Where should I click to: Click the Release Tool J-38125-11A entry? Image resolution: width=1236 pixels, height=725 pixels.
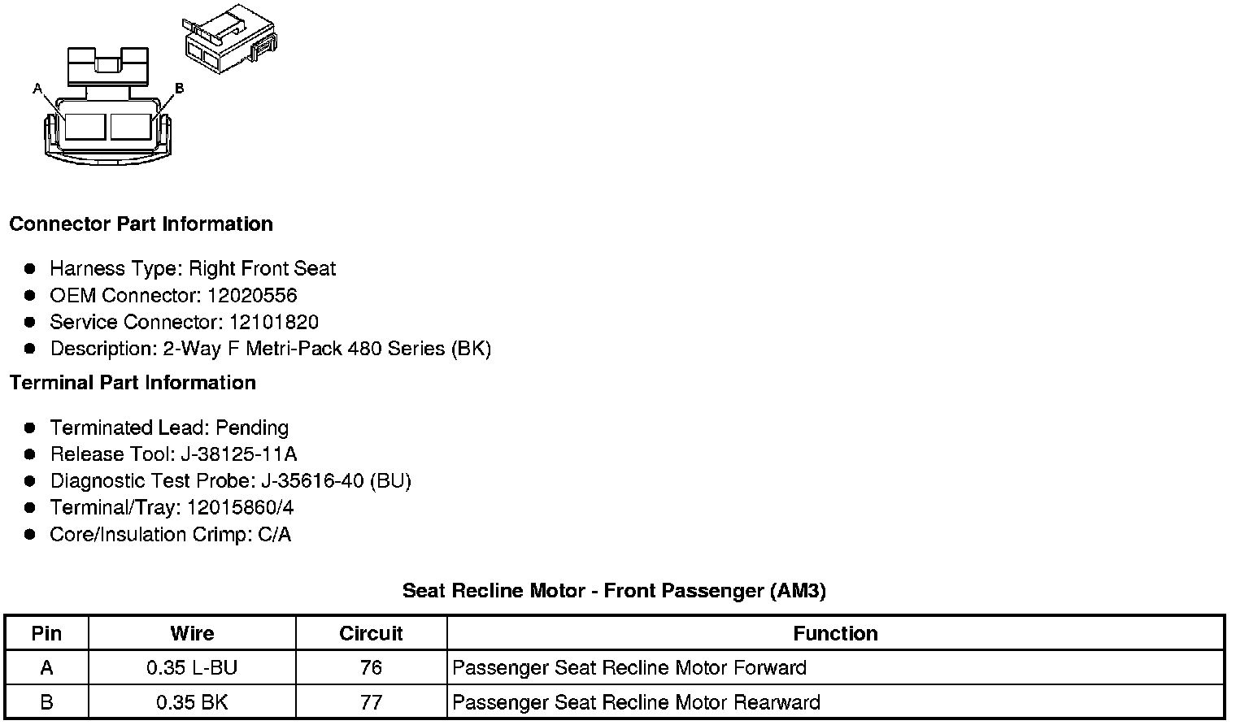(173, 454)
